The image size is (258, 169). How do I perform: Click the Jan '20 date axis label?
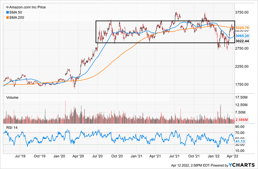59,156
